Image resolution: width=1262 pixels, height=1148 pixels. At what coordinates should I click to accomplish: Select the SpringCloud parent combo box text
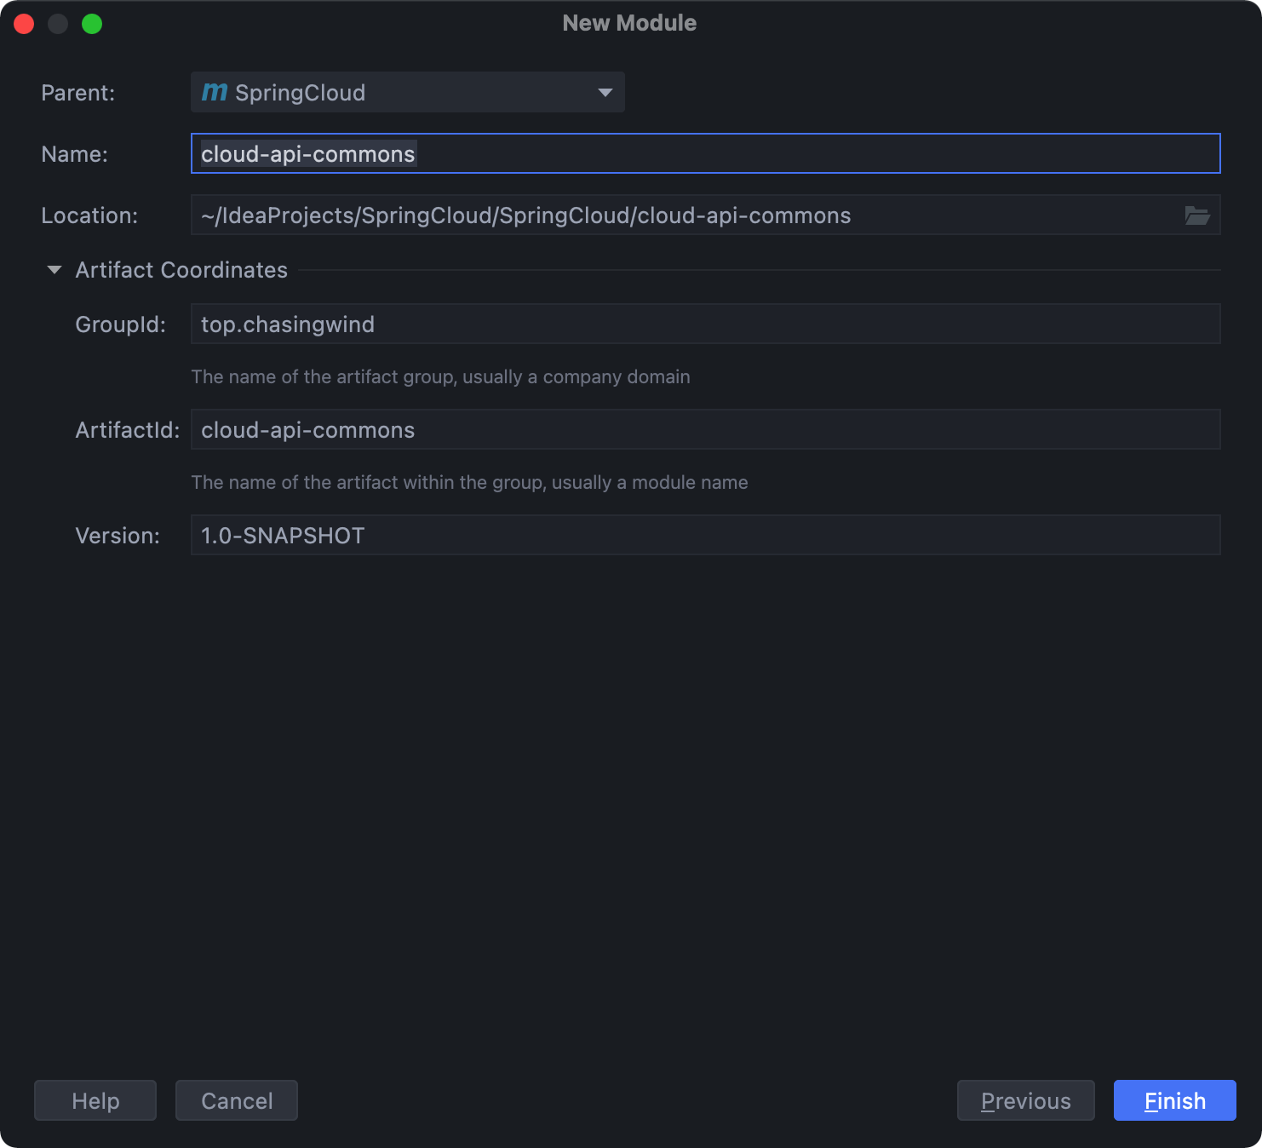coord(300,93)
